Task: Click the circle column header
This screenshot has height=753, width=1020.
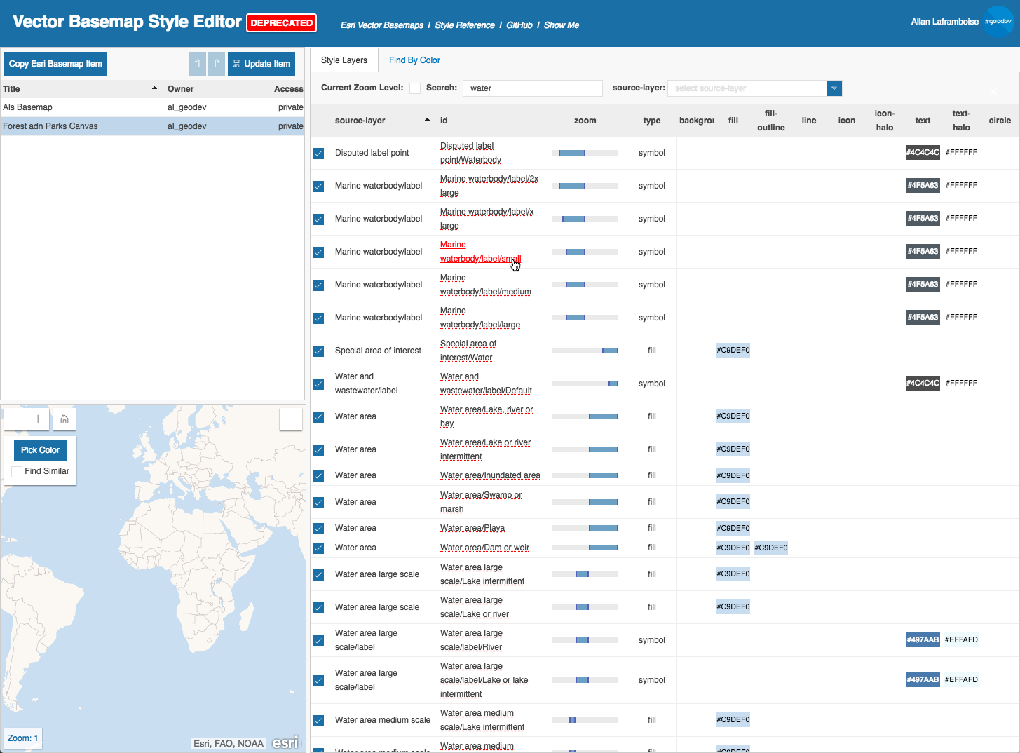Action: (1000, 121)
